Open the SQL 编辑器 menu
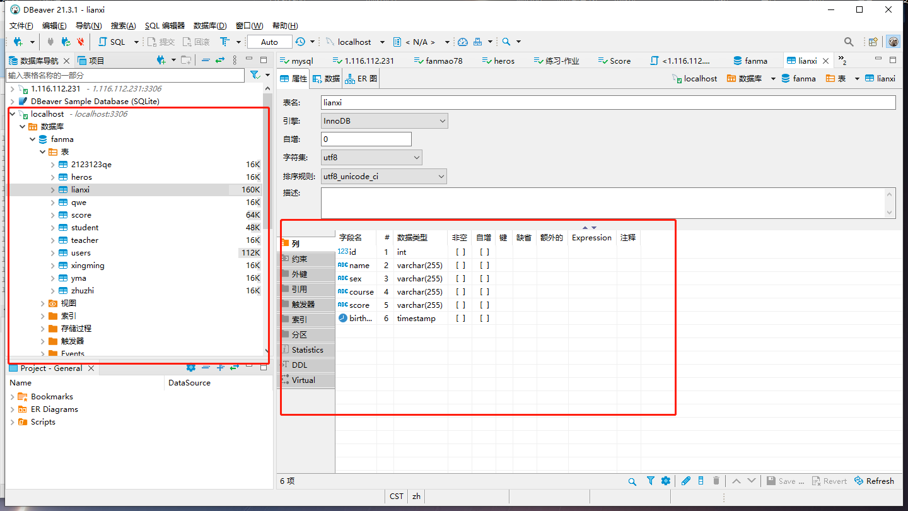The width and height of the screenshot is (908, 511). pyautogui.click(x=165, y=25)
